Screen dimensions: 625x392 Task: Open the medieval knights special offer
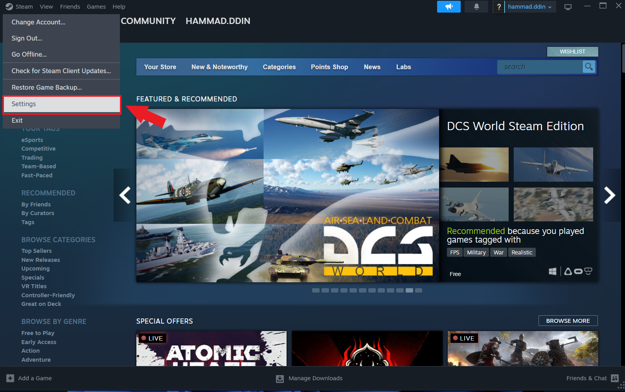(x=523, y=349)
